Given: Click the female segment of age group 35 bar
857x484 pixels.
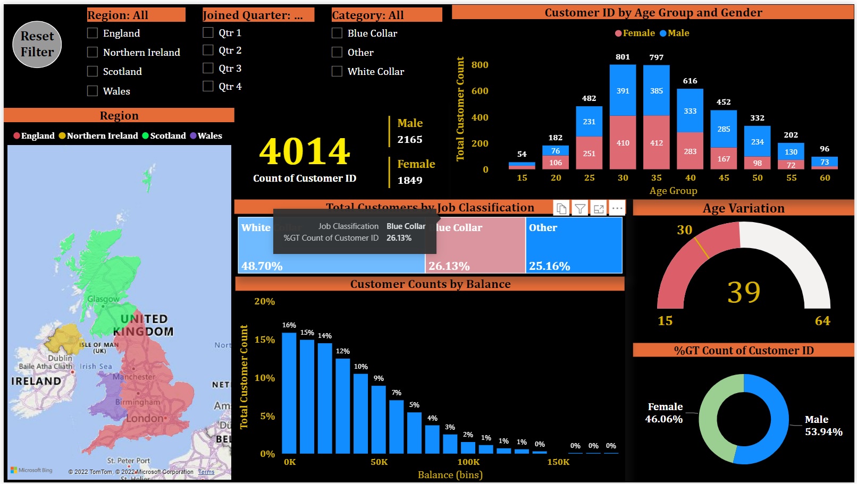Looking at the screenshot, I should pyautogui.click(x=657, y=142).
